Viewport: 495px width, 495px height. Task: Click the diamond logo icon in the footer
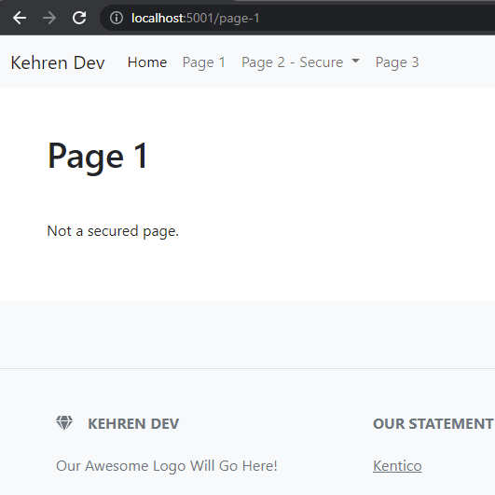tap(64, 423)
